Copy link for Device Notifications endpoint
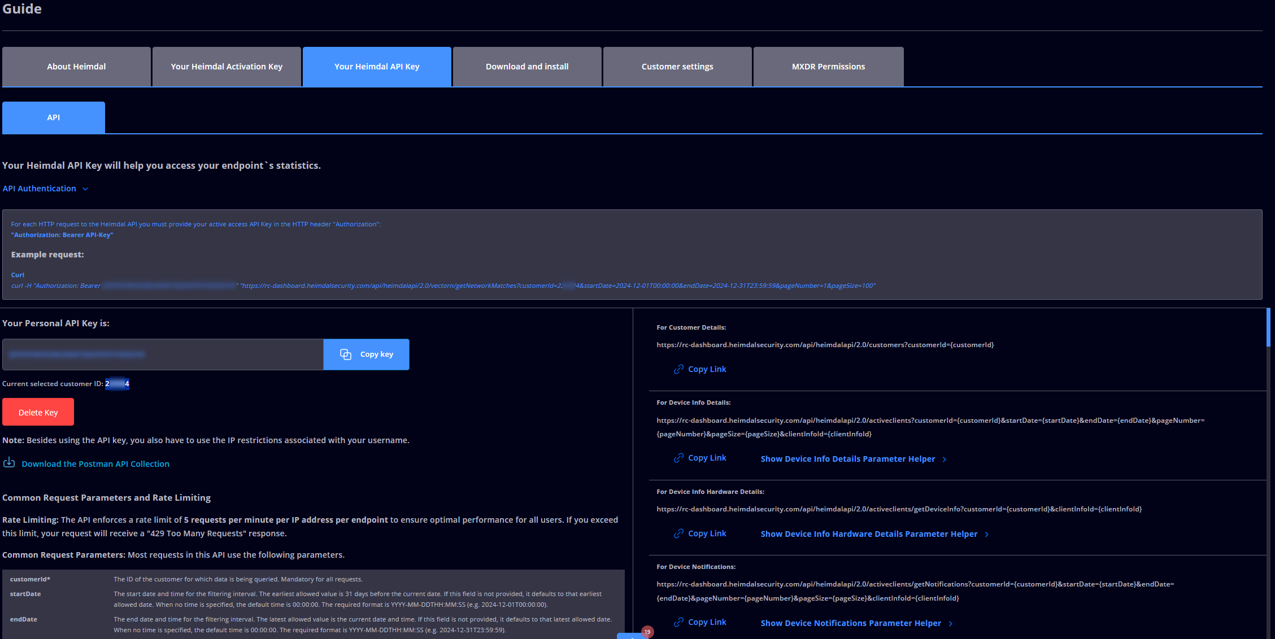This screenshot has height=639, width=1275. click(x=700, y=622)
